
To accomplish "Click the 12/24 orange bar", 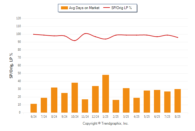I will click(x=95, y=99).
